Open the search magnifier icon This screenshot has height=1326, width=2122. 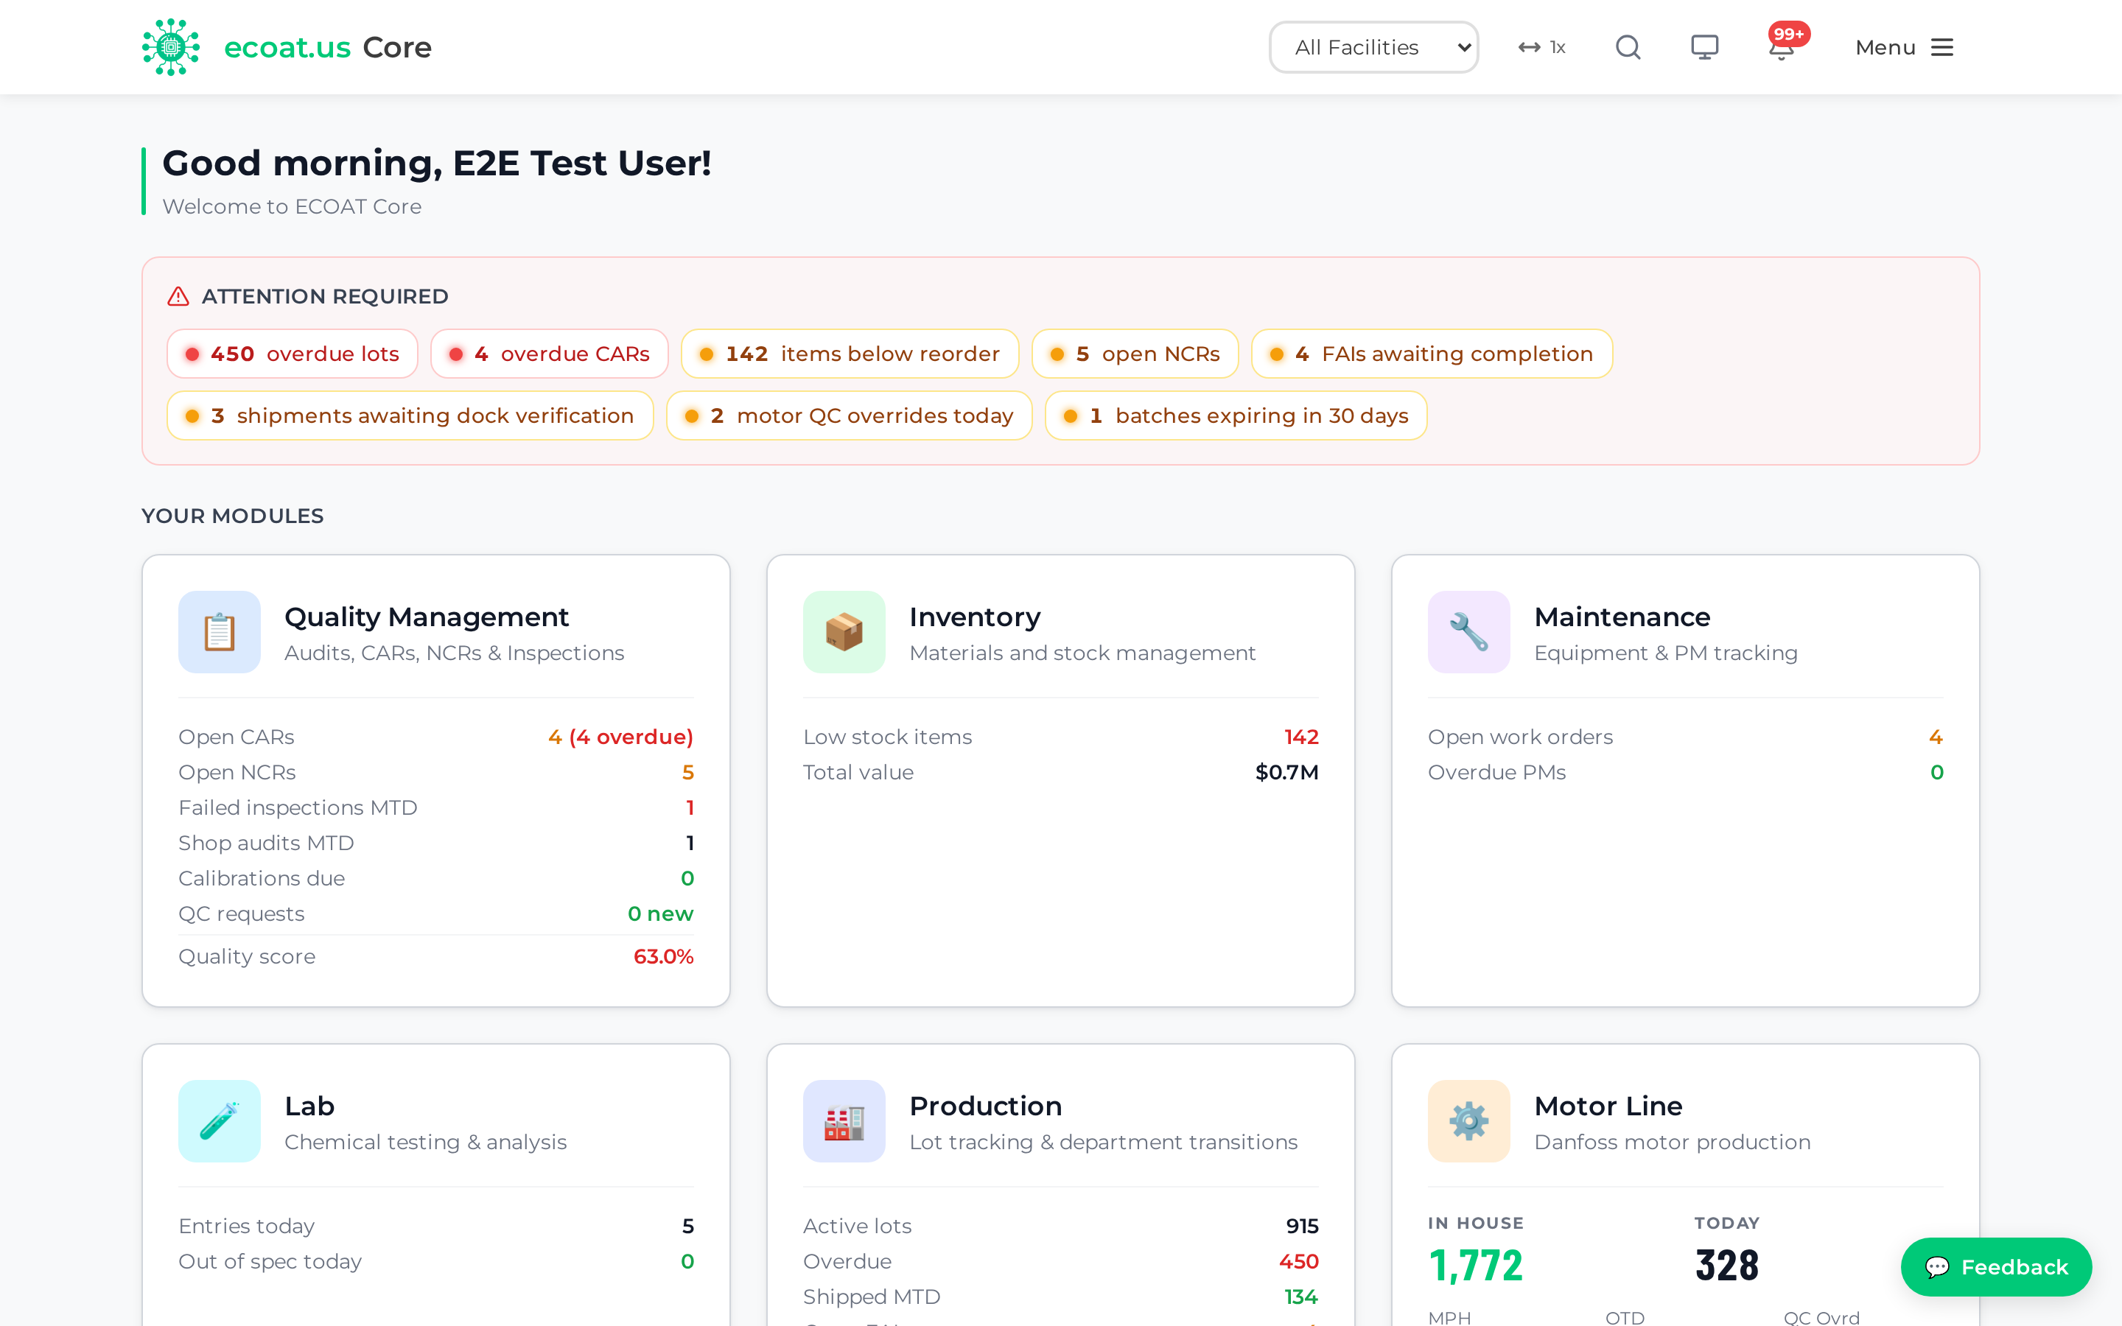(1628, 47)
